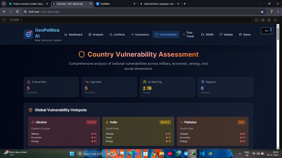Image resolution: width=282 pixels, height=158 pixels.
Task: Switch to bolt.new utm_campaign browser tab
Action: (x=159, y=3)
